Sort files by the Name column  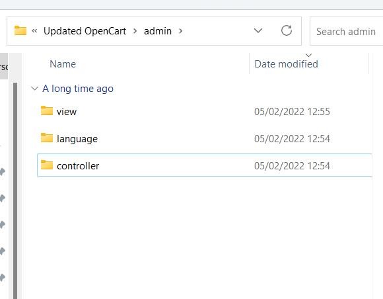point(63,64)
